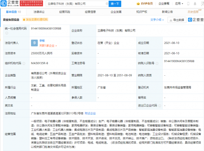Click 人员规模 label cell
The image size is (204, 151).
(x=16, y=98)
